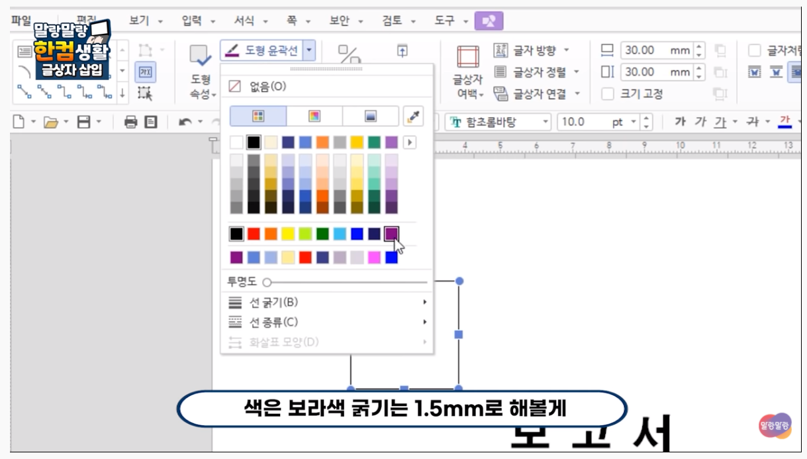Open the 함초롬바탕 font dropdown
Viewport: 807px width, 459px height.
point(546,122)
